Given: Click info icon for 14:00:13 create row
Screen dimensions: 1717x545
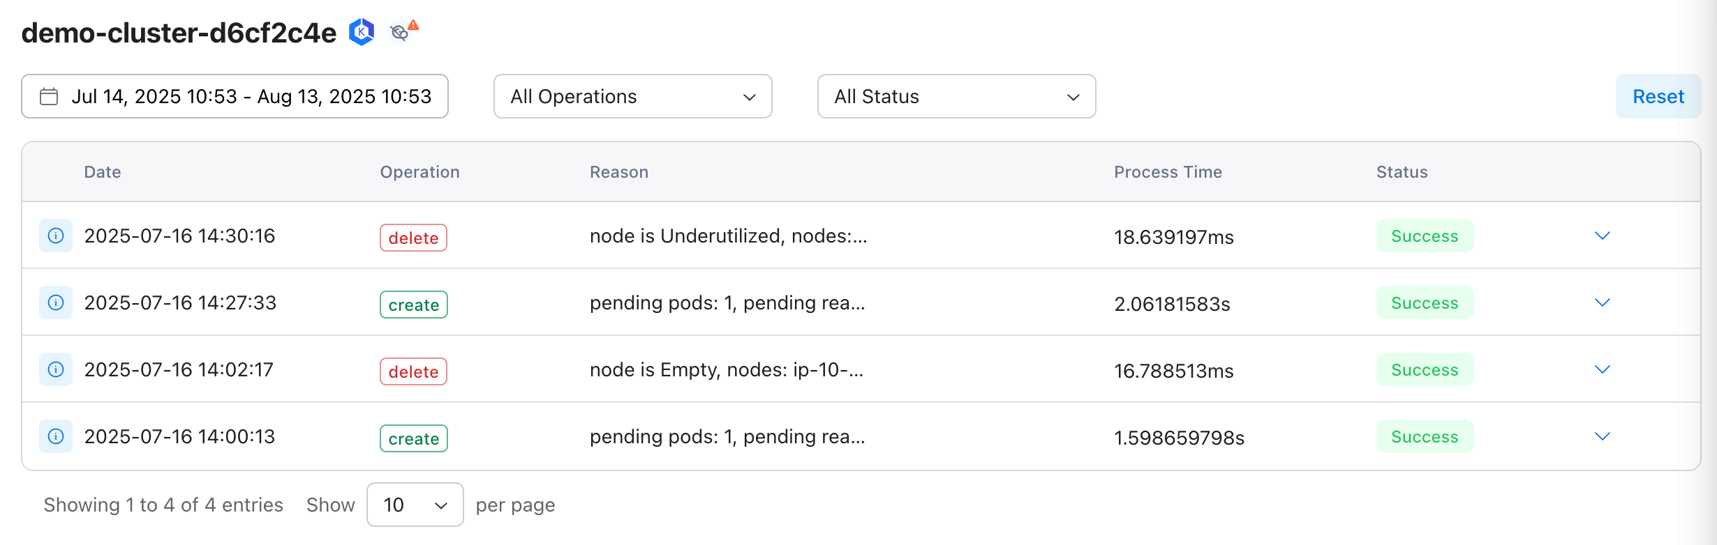Looking at the screenshot, I should (56, 436).
